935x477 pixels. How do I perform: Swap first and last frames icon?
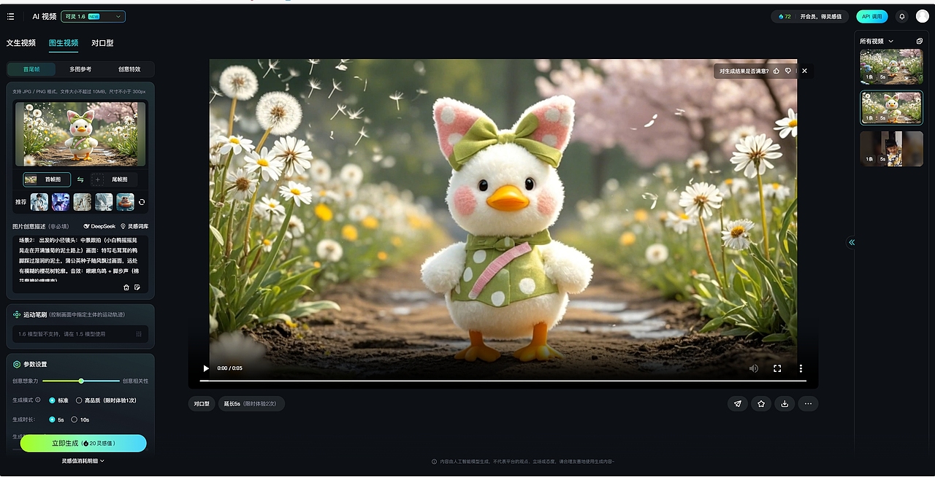click(x=80, y=179)
